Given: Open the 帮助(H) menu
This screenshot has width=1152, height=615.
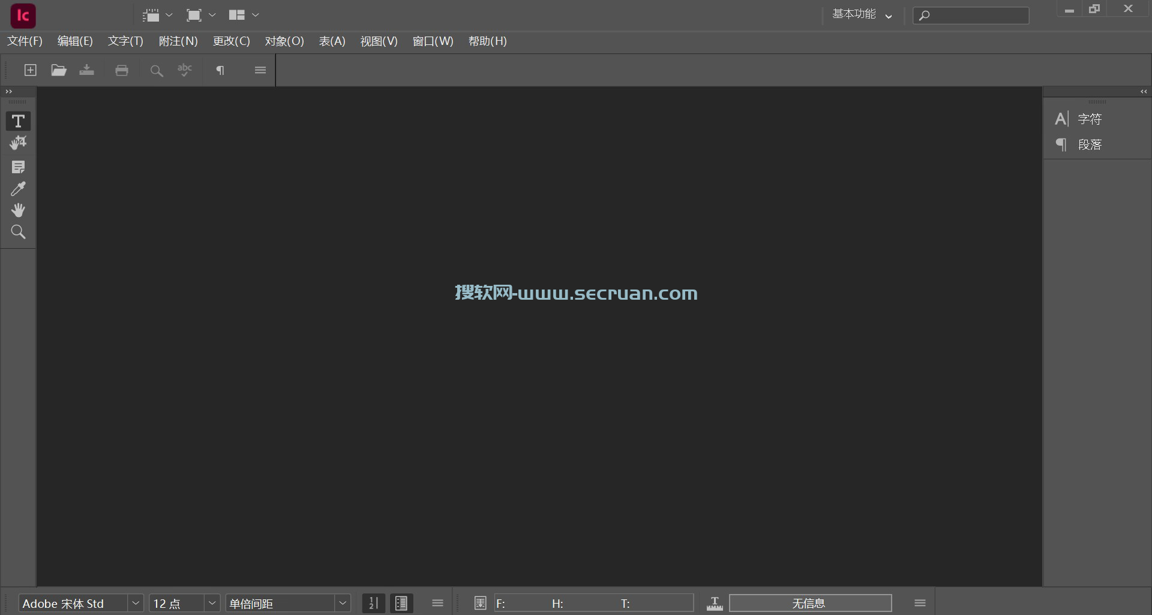Looking at the screenshot, I should click(487, 41).
